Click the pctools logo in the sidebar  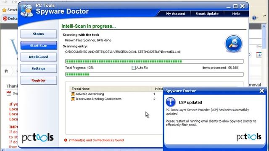[x=38, y=138]
